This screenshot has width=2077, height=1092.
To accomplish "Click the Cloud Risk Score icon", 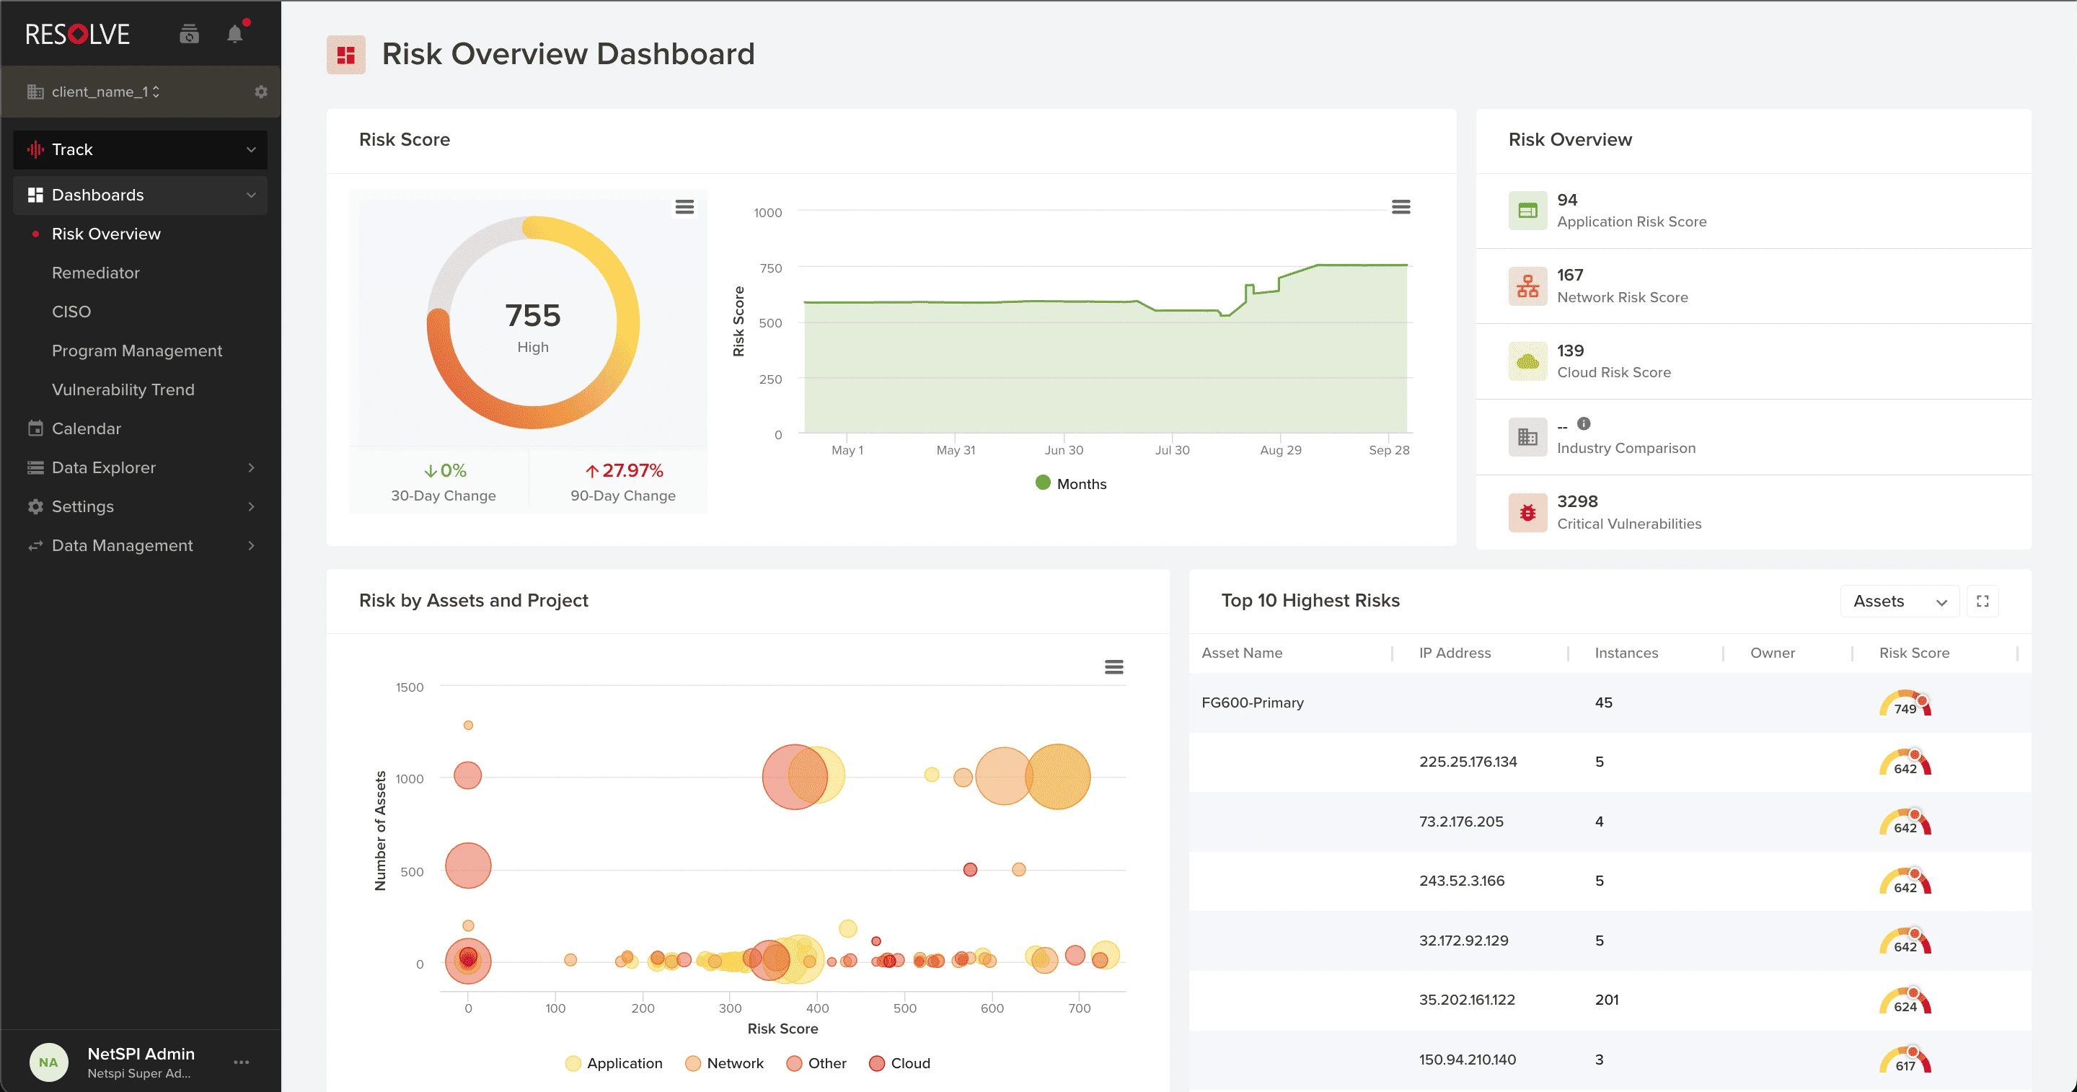I will pos(1528,361).
